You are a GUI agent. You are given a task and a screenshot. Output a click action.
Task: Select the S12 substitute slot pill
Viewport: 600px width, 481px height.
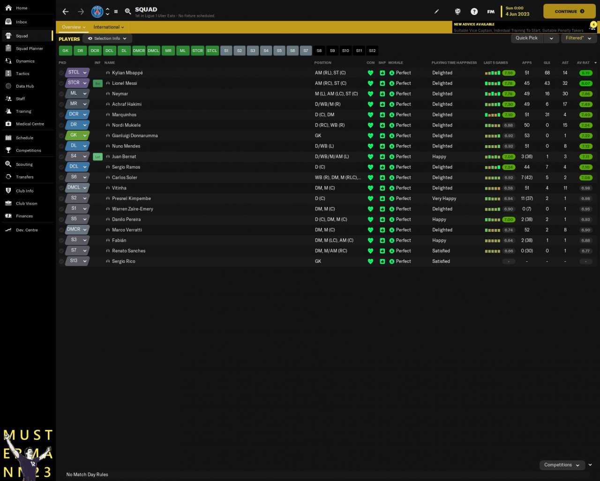click(x=372, y=51)
